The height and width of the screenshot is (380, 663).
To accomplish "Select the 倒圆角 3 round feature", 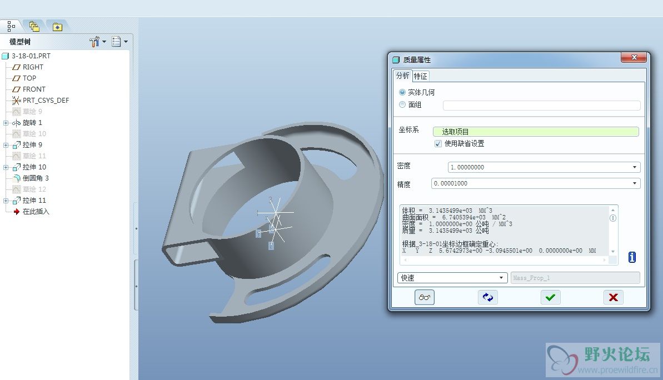I will [x=36, y=178].
